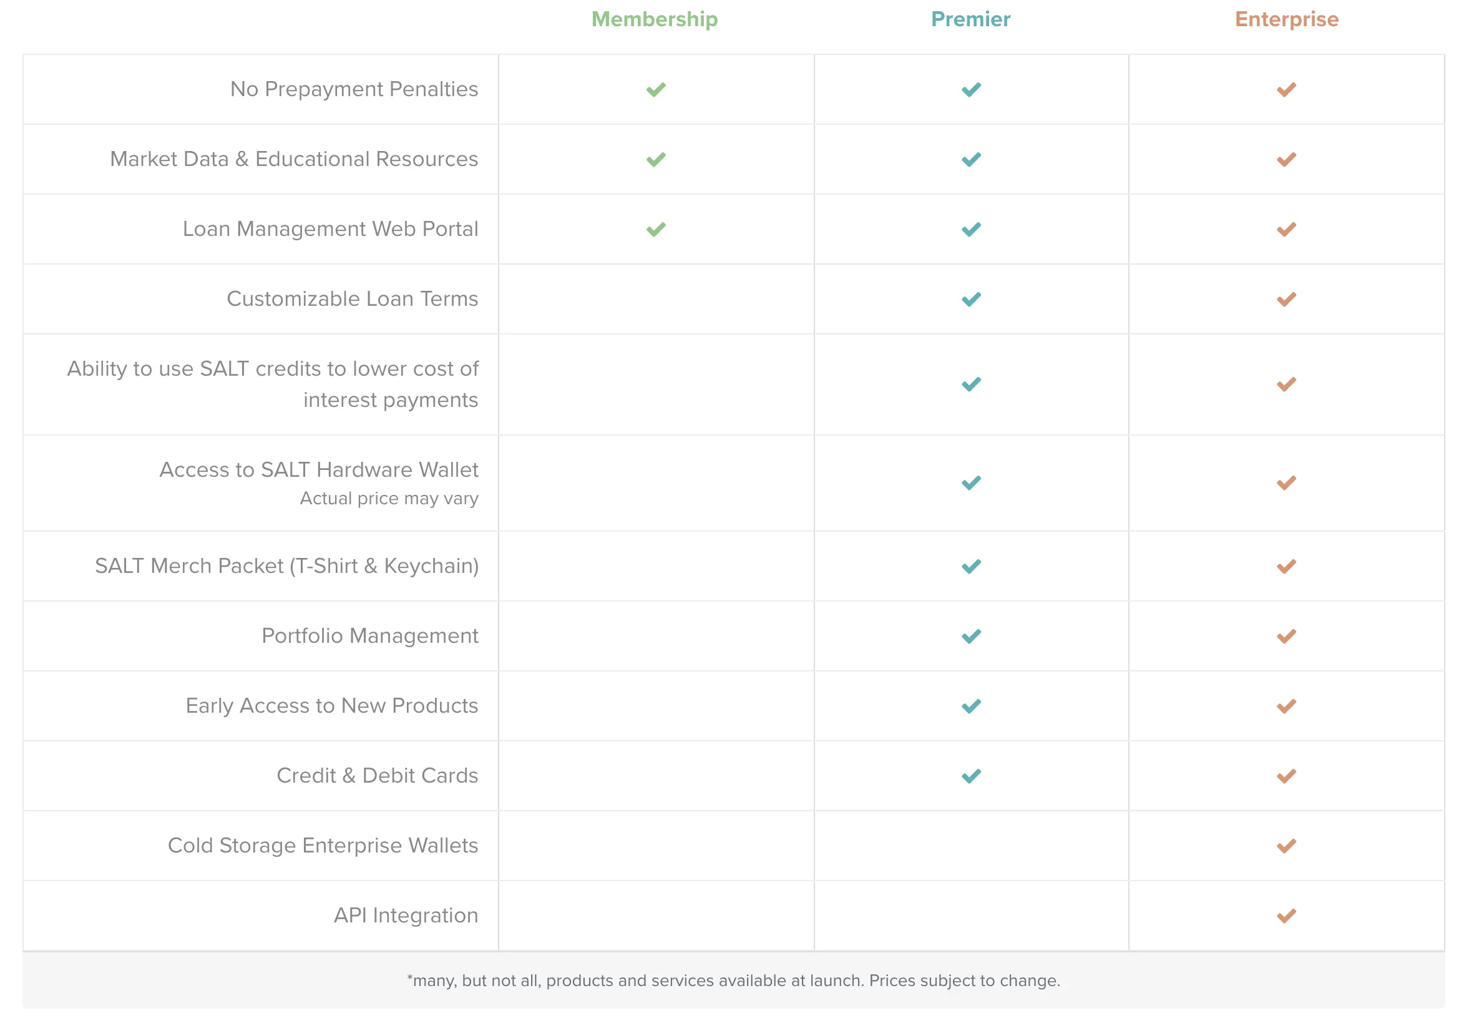
Task: Select the 'Early Access to New Products' label
Action: point(331,705)
